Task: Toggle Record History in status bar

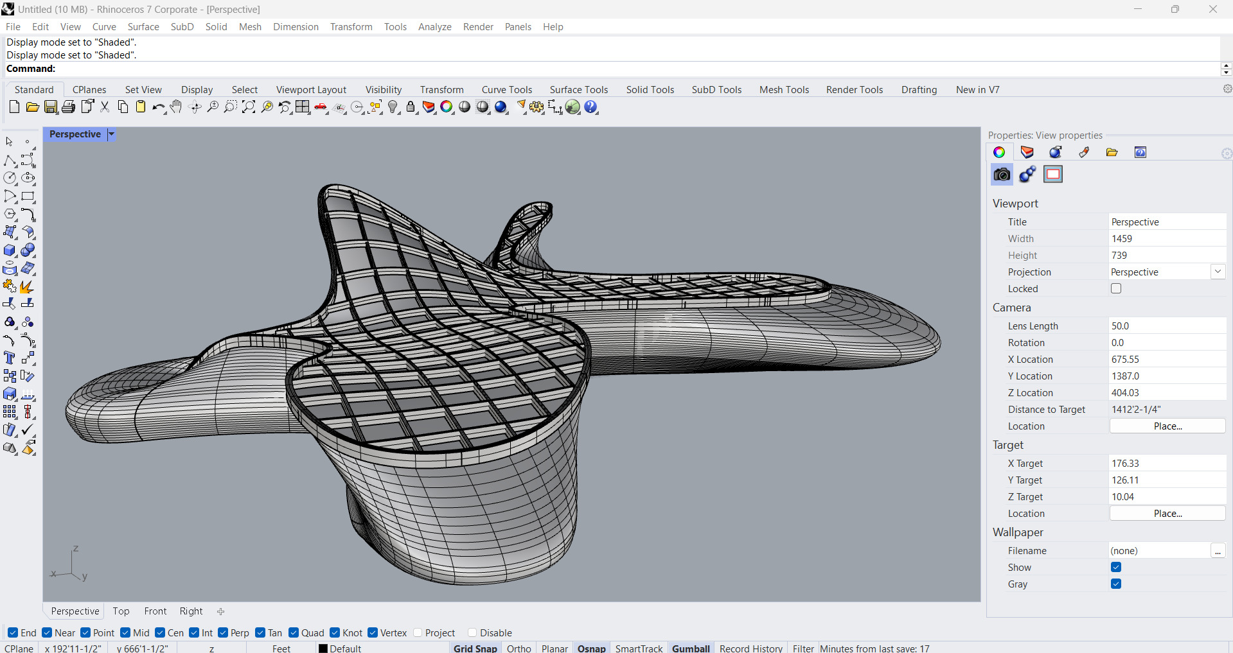Action: pos(751,649)
